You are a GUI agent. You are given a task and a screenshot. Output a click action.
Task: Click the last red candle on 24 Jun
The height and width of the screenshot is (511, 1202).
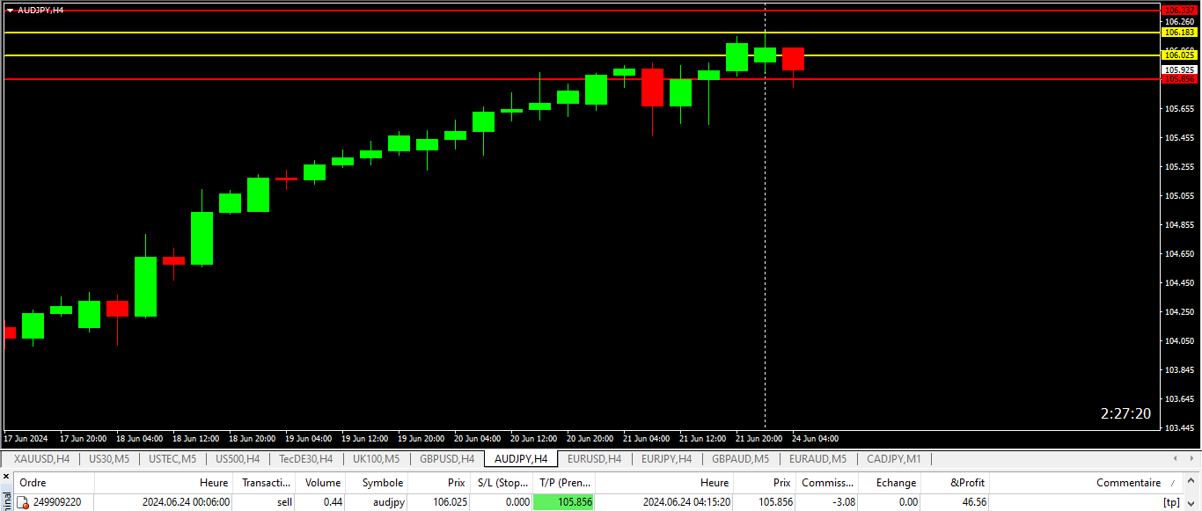click(x=793, y=59)
